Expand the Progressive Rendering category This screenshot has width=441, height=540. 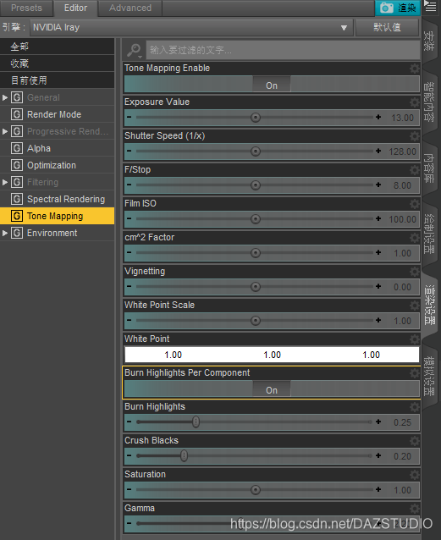(5, 131)
